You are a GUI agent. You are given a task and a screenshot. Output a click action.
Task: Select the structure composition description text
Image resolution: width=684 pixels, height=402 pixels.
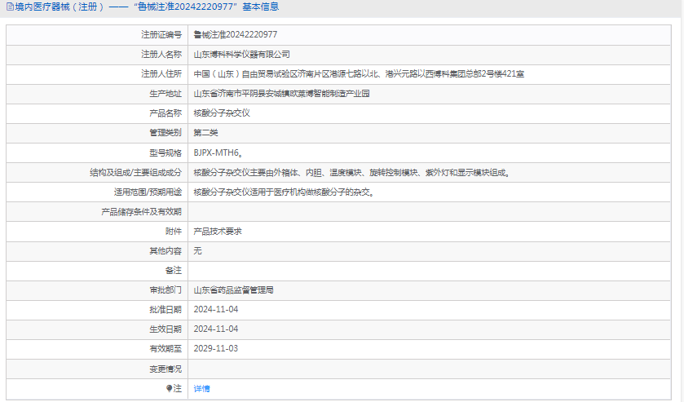coord(351,172)
